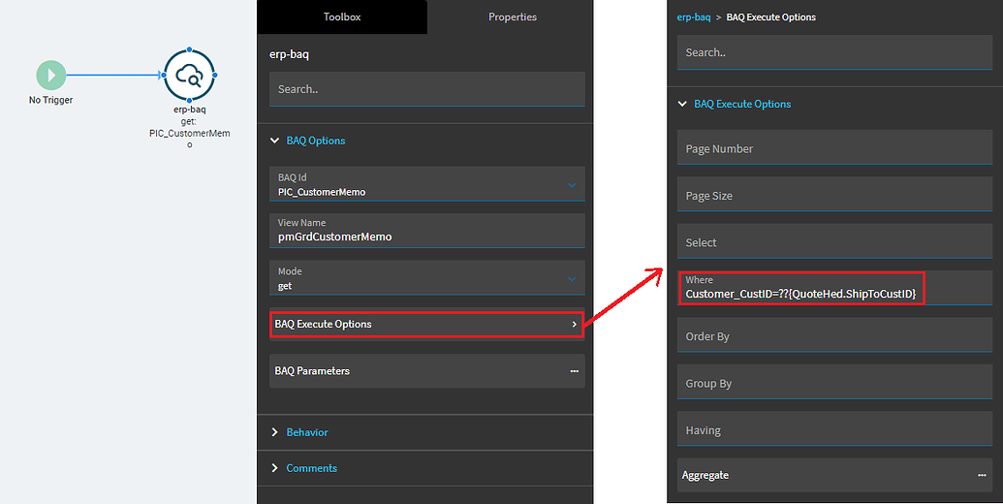Open the BAQ Execute Options row
This screenshot has width=1003, height=504.
pos(427,325)
